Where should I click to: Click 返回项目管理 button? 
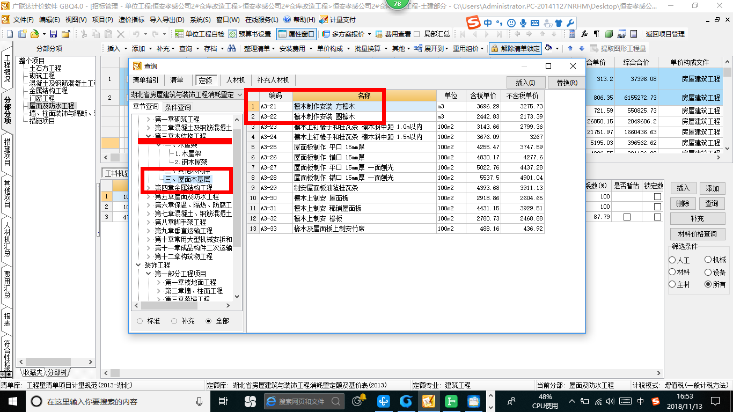coord(665,34)
